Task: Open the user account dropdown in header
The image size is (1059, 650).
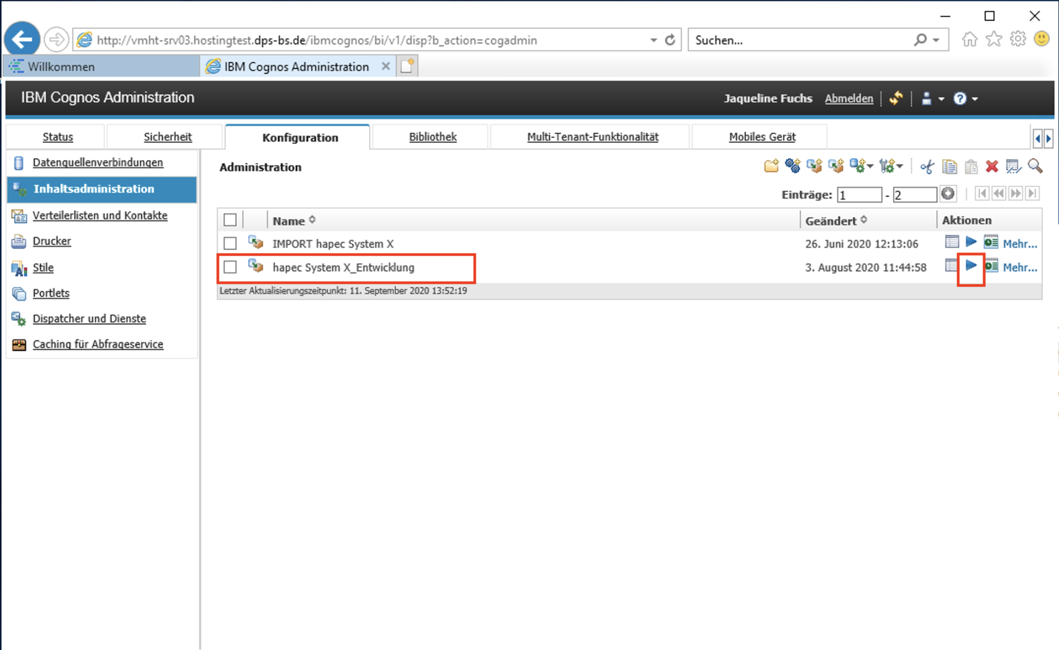Action: [x=941, y=99]
